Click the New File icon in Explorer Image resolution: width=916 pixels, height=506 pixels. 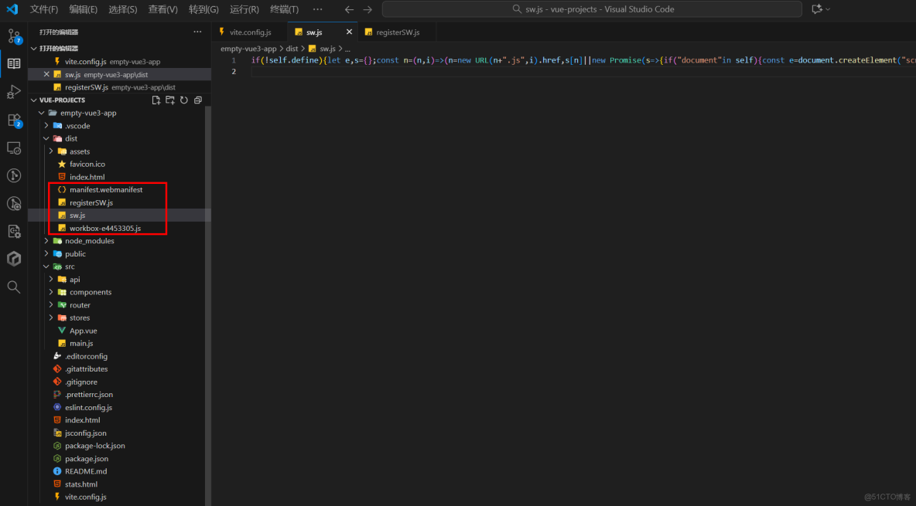(156, 100)
